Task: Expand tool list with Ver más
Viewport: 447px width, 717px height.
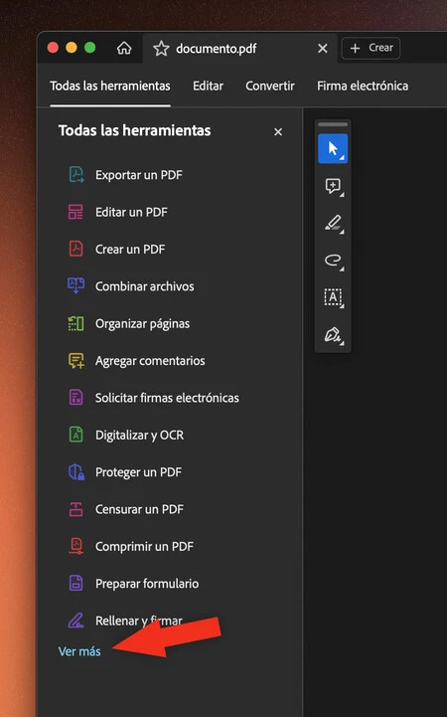Action: point(79,651)
